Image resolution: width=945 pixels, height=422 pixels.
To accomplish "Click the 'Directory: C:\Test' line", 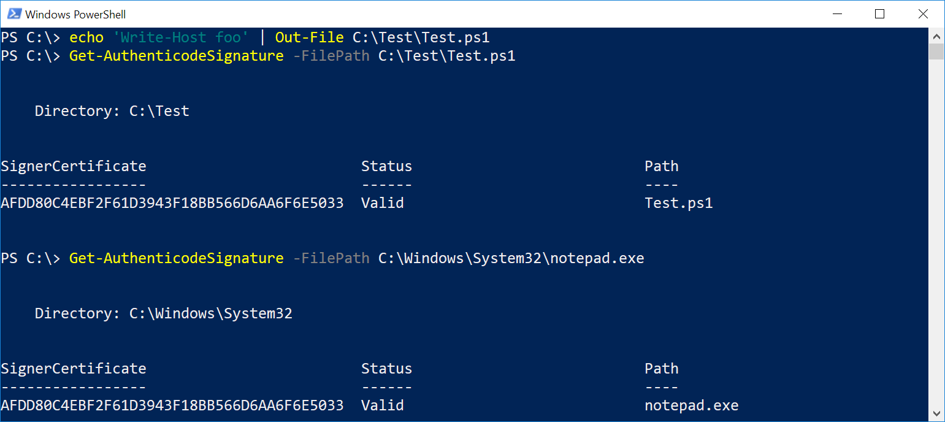I will pos(112,111).
